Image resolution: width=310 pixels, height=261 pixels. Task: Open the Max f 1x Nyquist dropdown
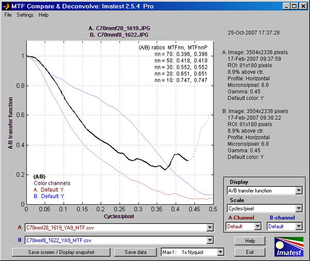pyautogui.click(x=193, y=252)
